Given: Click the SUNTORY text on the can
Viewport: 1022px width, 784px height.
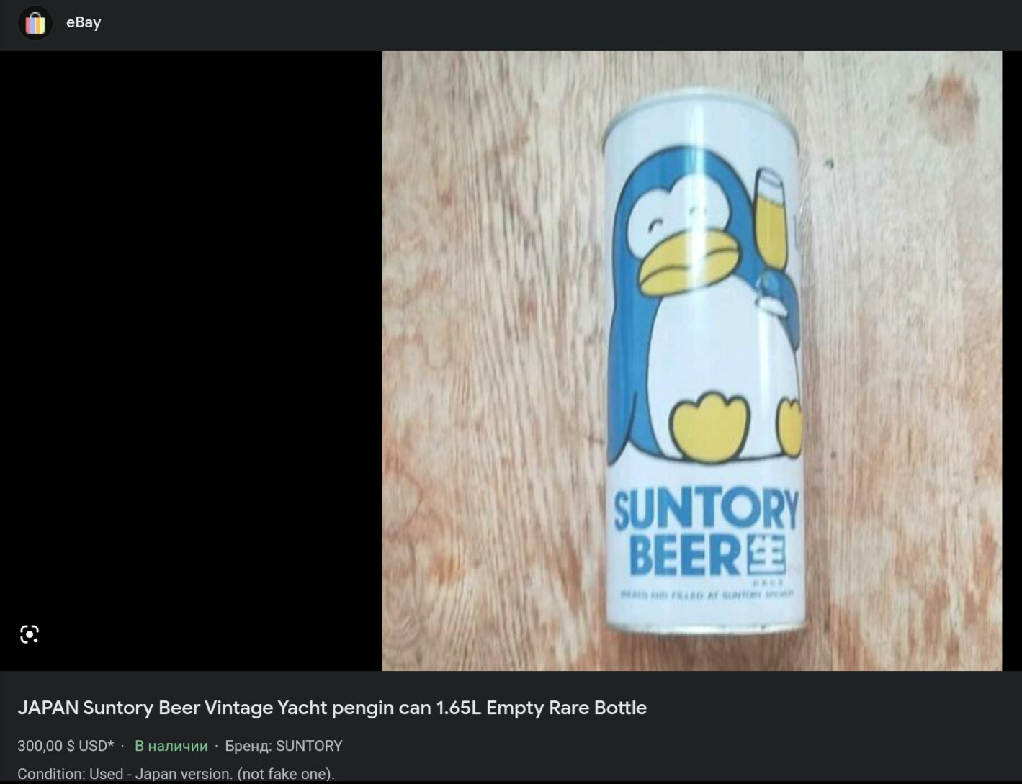Looking at the screenshot, I should tap(706, 510).
